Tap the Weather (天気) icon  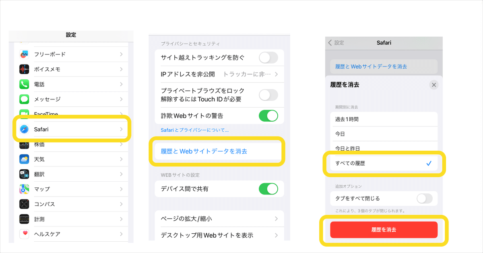pos(24,159)
